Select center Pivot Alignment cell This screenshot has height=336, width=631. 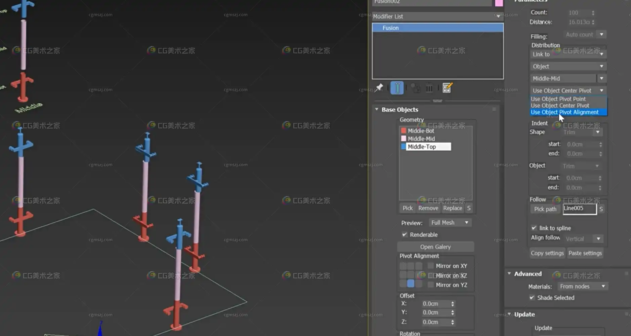tap(411, 275)
